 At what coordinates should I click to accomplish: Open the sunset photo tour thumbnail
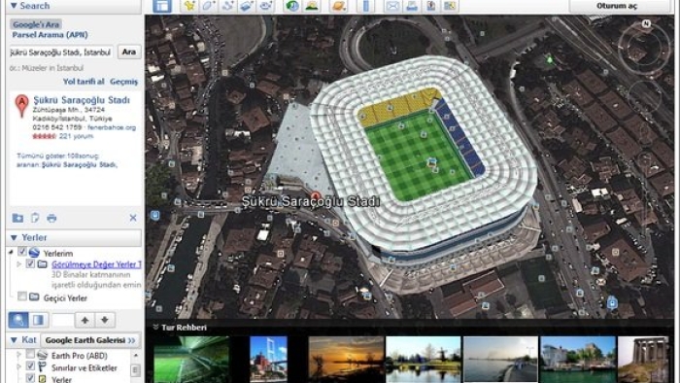coord(346,359)
